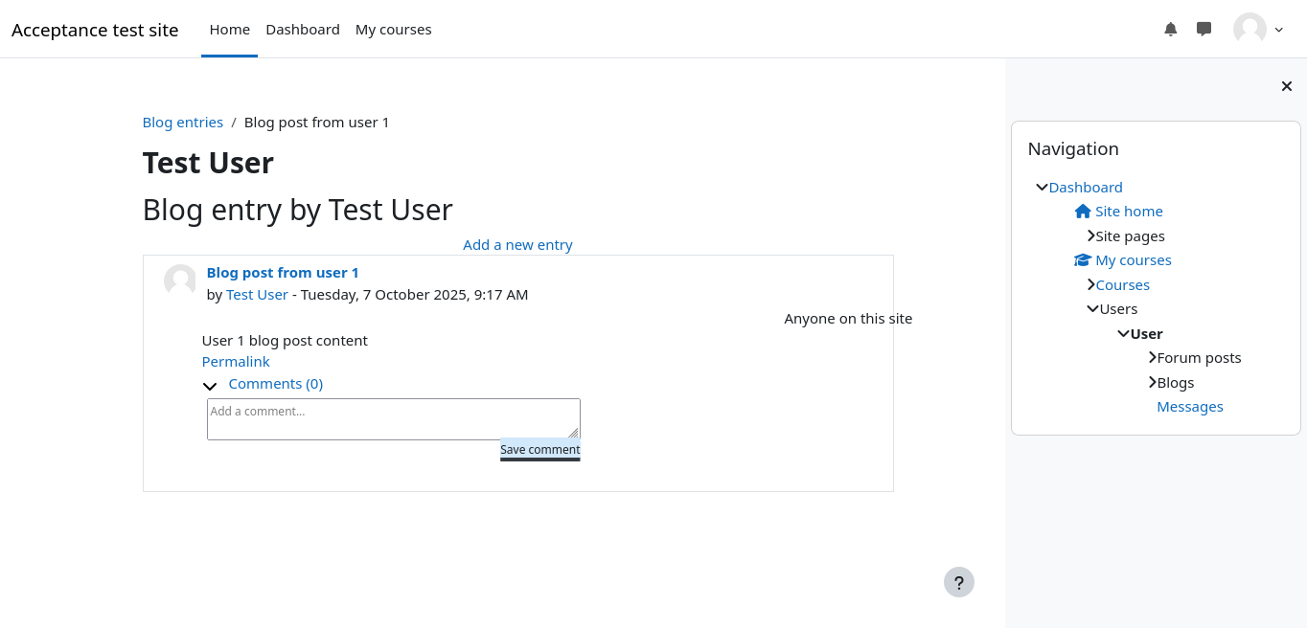1307x628 pixels.
Task: Open Messages in the Navigation block
Action: pyautogui.click(x=1189, y=407)
